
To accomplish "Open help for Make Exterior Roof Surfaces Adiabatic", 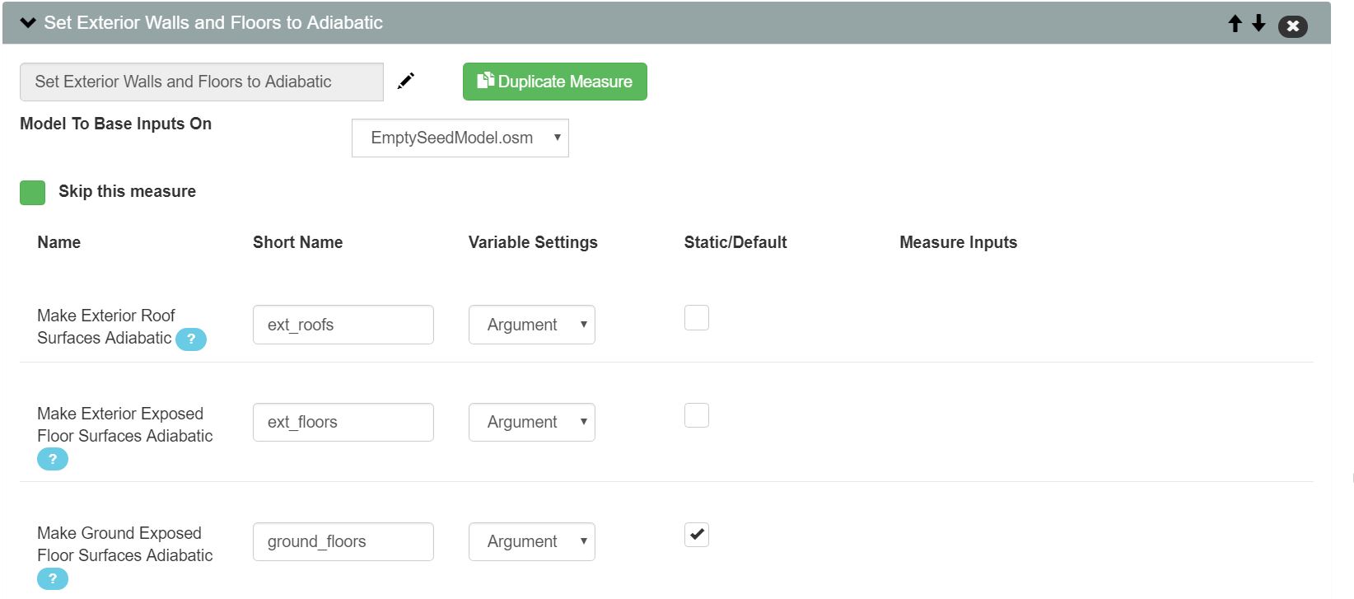I will [x=191, y=339].
